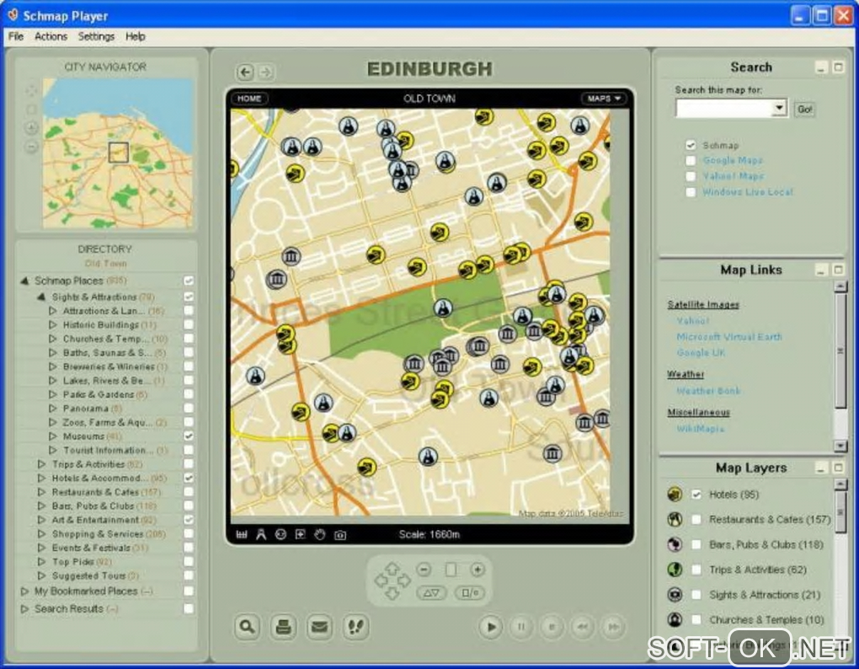Image resolution: width=859 pixels, height=669 pixels.
Task: Click the bookmark plus icon in map toolbar
Action: coord(300,534)
